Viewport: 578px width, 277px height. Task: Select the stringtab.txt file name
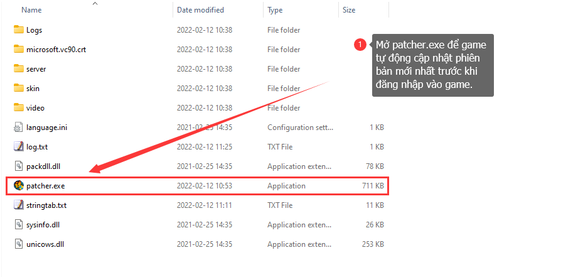46,205
